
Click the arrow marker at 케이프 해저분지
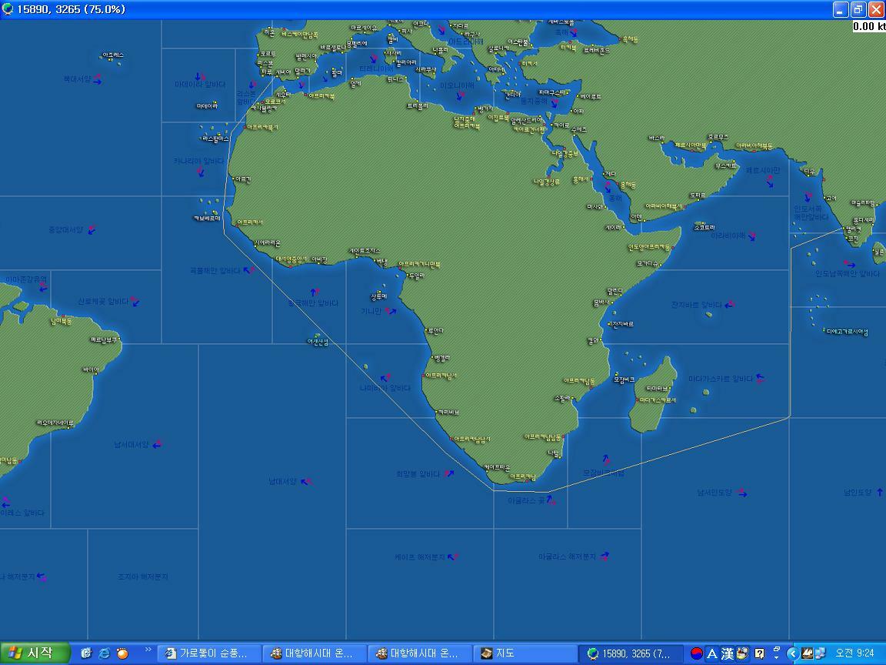[x=454, y=556]
